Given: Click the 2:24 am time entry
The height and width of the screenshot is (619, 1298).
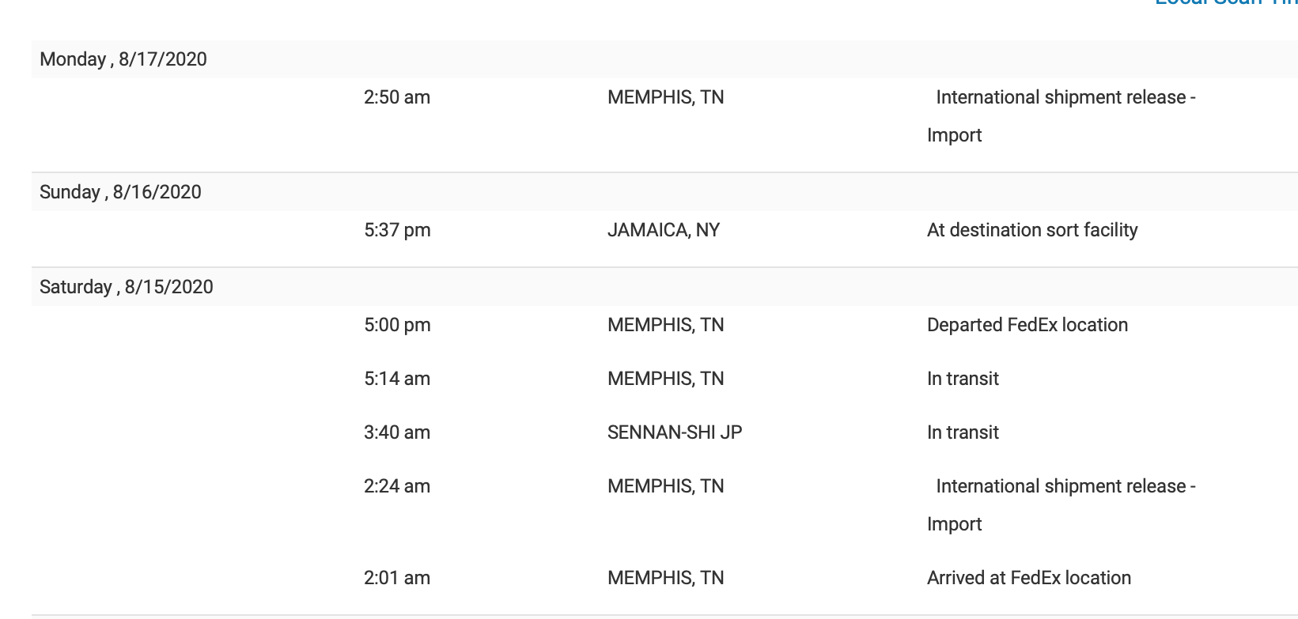Looking at the screenshot, I should pyautogui.click(x=397, y=486).
